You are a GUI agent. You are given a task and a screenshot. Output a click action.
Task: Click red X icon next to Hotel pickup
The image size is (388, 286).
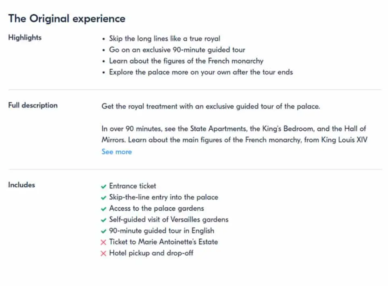(103, 253)
